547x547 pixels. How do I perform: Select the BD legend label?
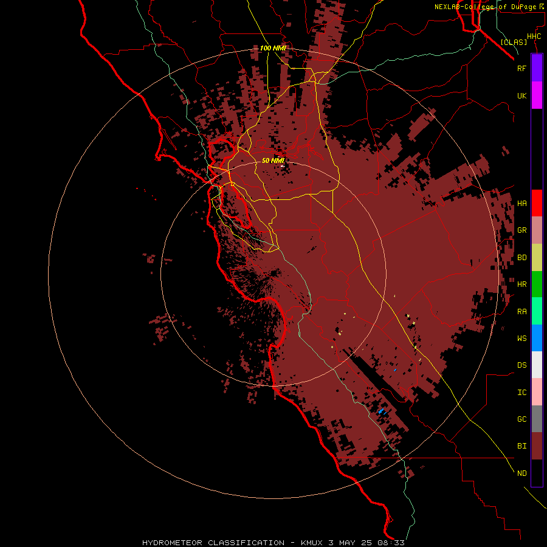(x=521, y=258)
